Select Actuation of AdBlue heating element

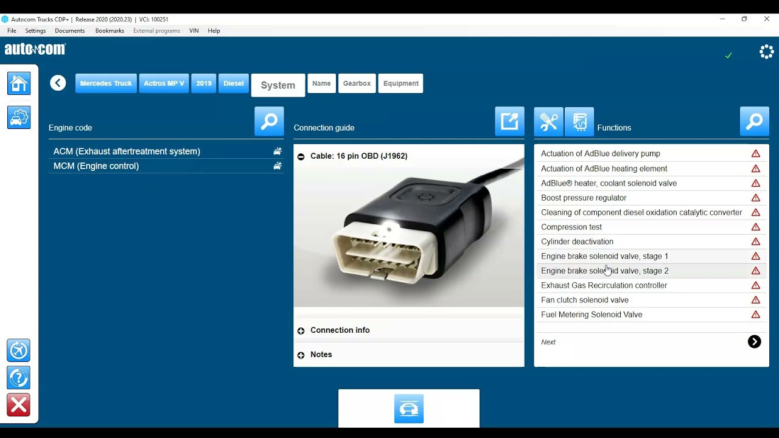tap(651, 169)
